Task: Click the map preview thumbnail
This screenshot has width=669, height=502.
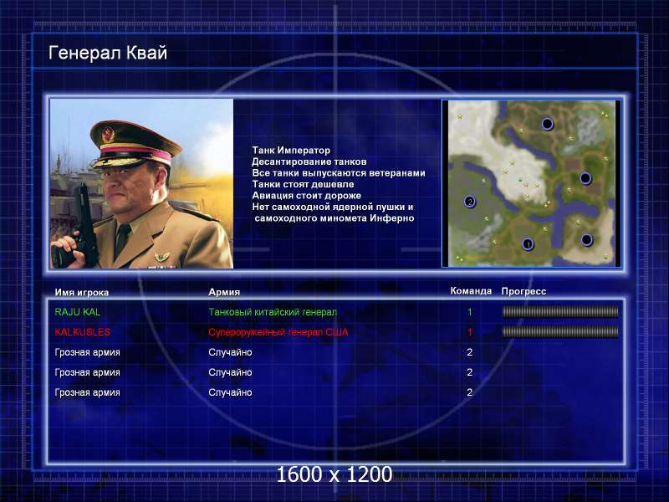Action: [x=531, y=183]
